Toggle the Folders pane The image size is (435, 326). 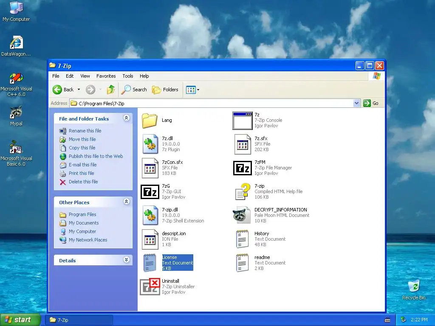click(x=165, y=90)
